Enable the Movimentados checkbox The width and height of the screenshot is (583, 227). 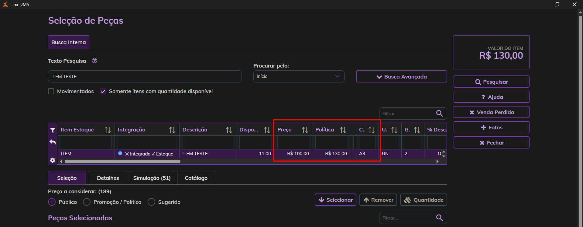(x=51, y=91)
